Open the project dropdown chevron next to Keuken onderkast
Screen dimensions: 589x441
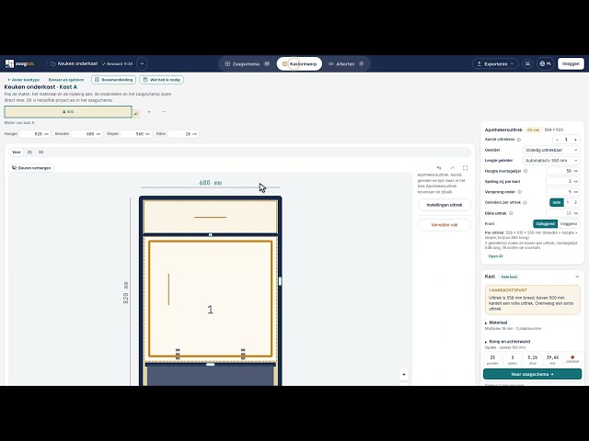point(142,63)
